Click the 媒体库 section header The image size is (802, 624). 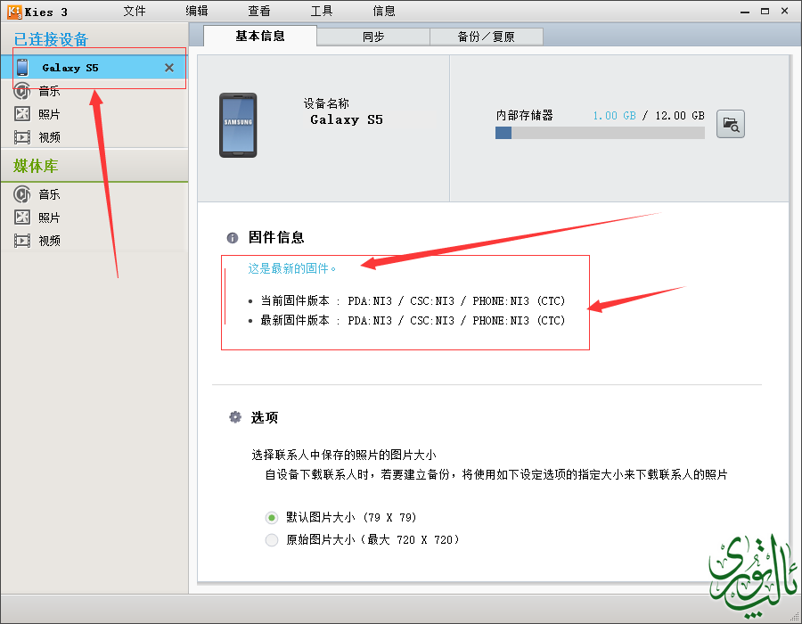(x=36, y=166)
